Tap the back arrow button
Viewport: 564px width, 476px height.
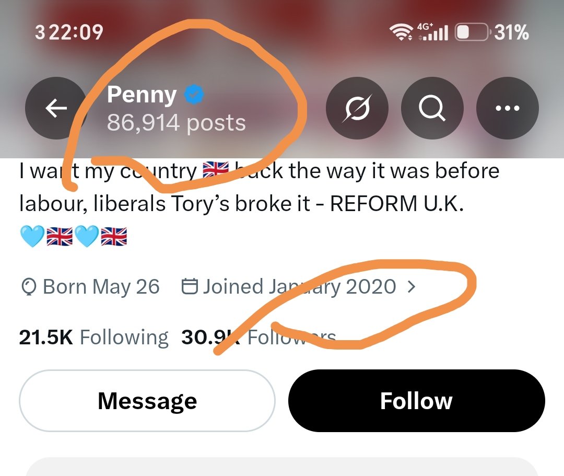click(56, 108)
